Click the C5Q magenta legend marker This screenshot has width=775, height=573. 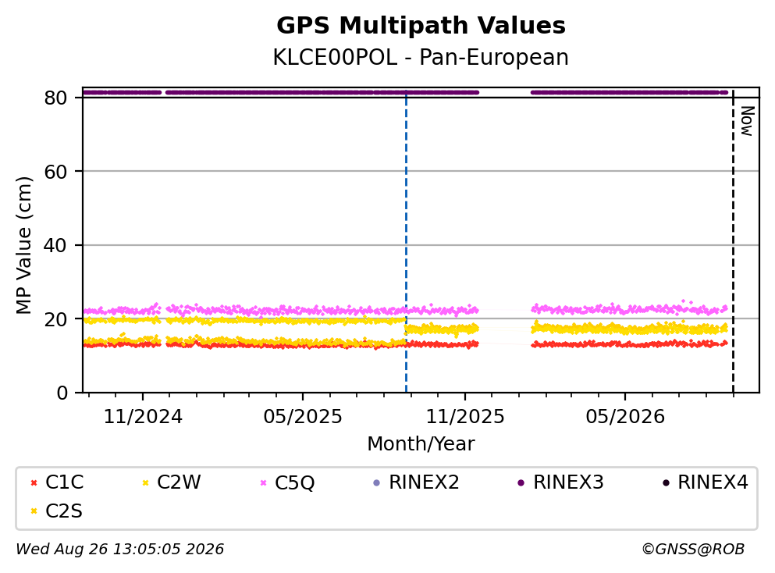click(x=264, y=483)
